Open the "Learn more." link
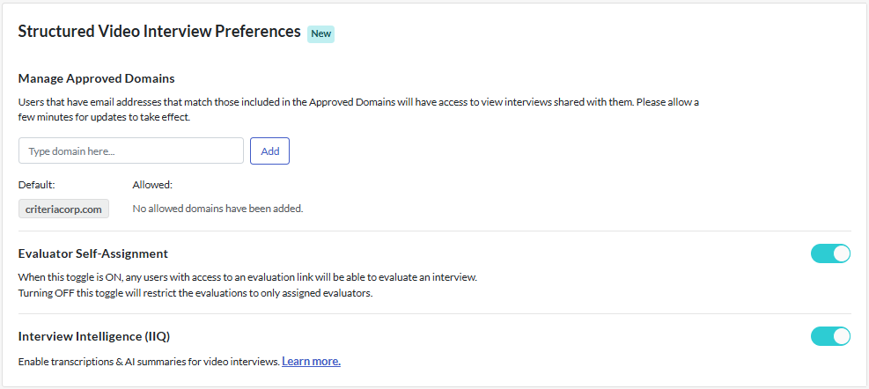This screenshot has width=869, height=389. coord(311,362)
